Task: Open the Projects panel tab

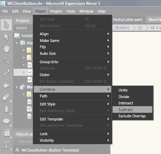Action: pos(23,21)
